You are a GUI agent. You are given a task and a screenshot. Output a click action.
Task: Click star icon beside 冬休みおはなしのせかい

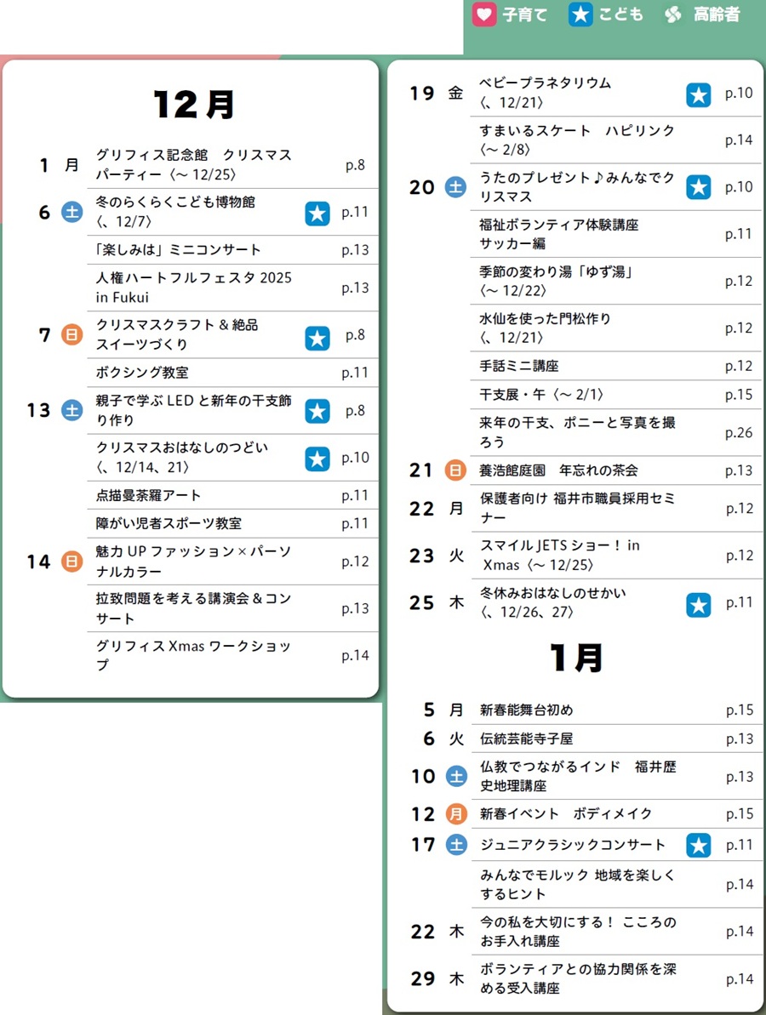(699, 604)
